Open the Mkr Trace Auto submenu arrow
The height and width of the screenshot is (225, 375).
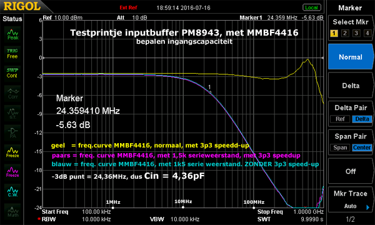pyautogui.click(x=368, y=207)
